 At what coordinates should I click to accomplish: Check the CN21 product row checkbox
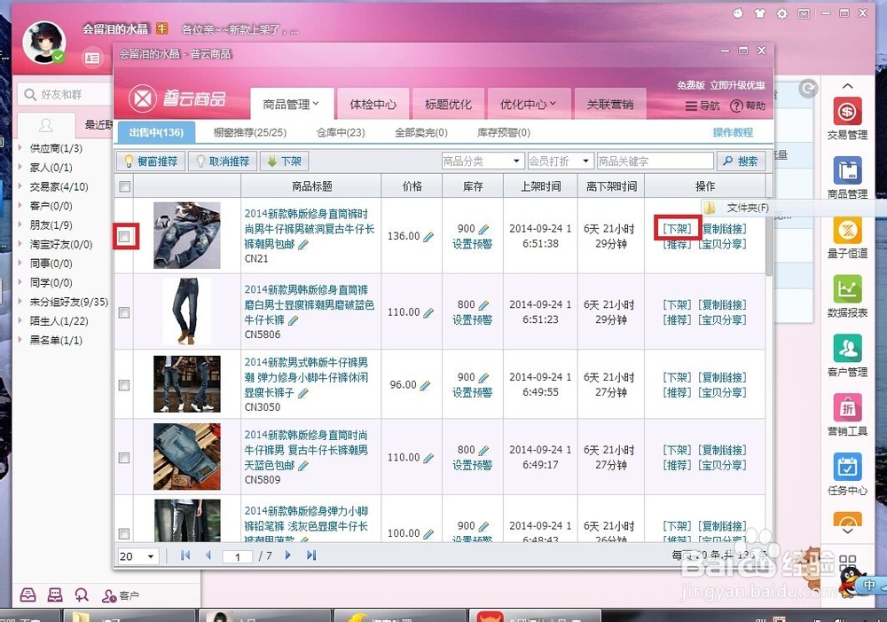124,236
